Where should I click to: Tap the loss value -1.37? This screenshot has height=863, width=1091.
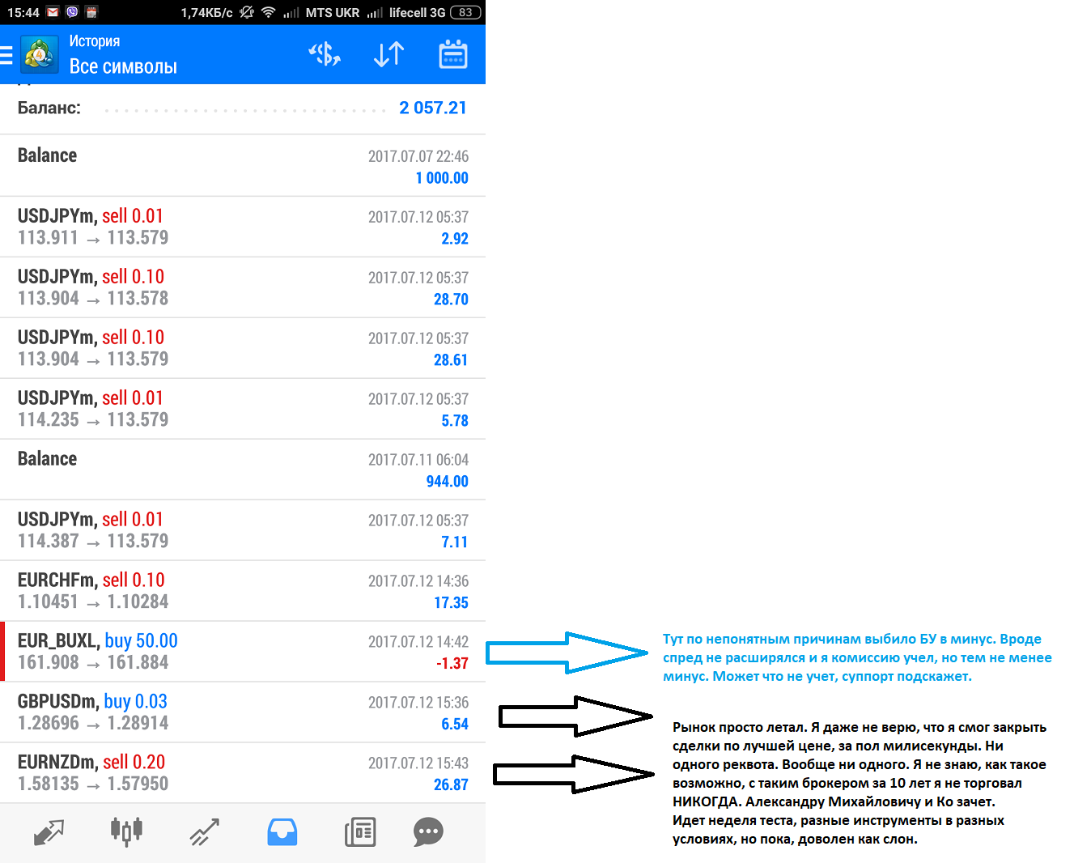(452, 663)
